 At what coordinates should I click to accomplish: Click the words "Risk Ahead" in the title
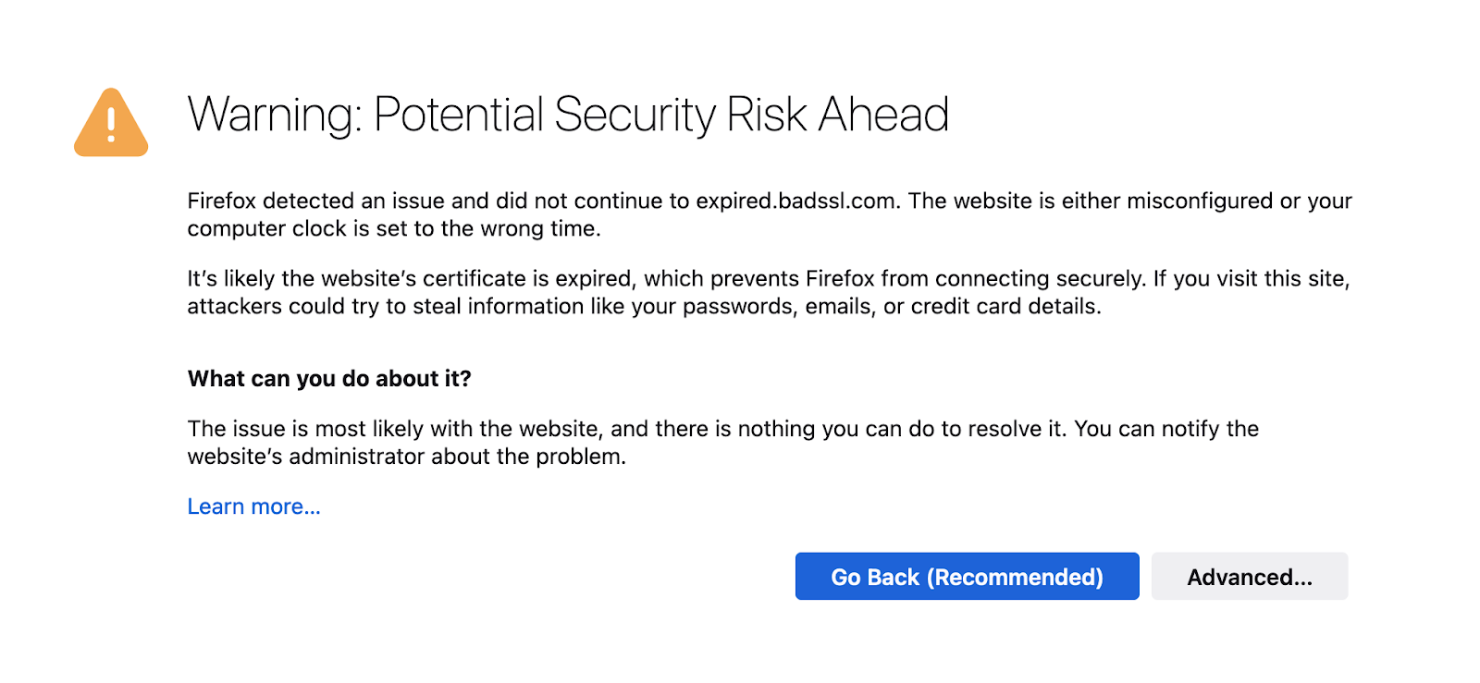[x=838, y=115]
